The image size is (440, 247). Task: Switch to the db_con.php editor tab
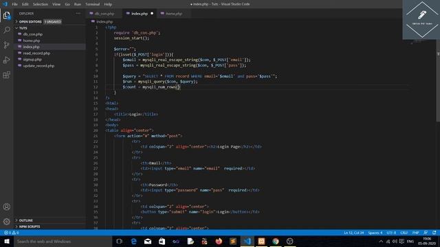(x=104, y=14)
